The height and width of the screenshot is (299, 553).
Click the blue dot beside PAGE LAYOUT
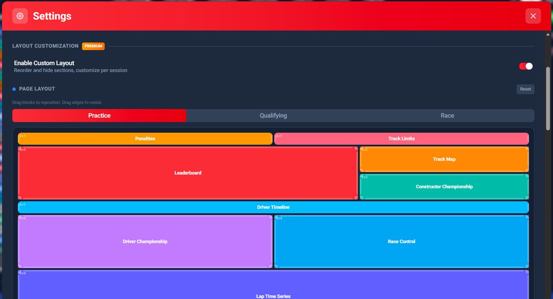14,89
